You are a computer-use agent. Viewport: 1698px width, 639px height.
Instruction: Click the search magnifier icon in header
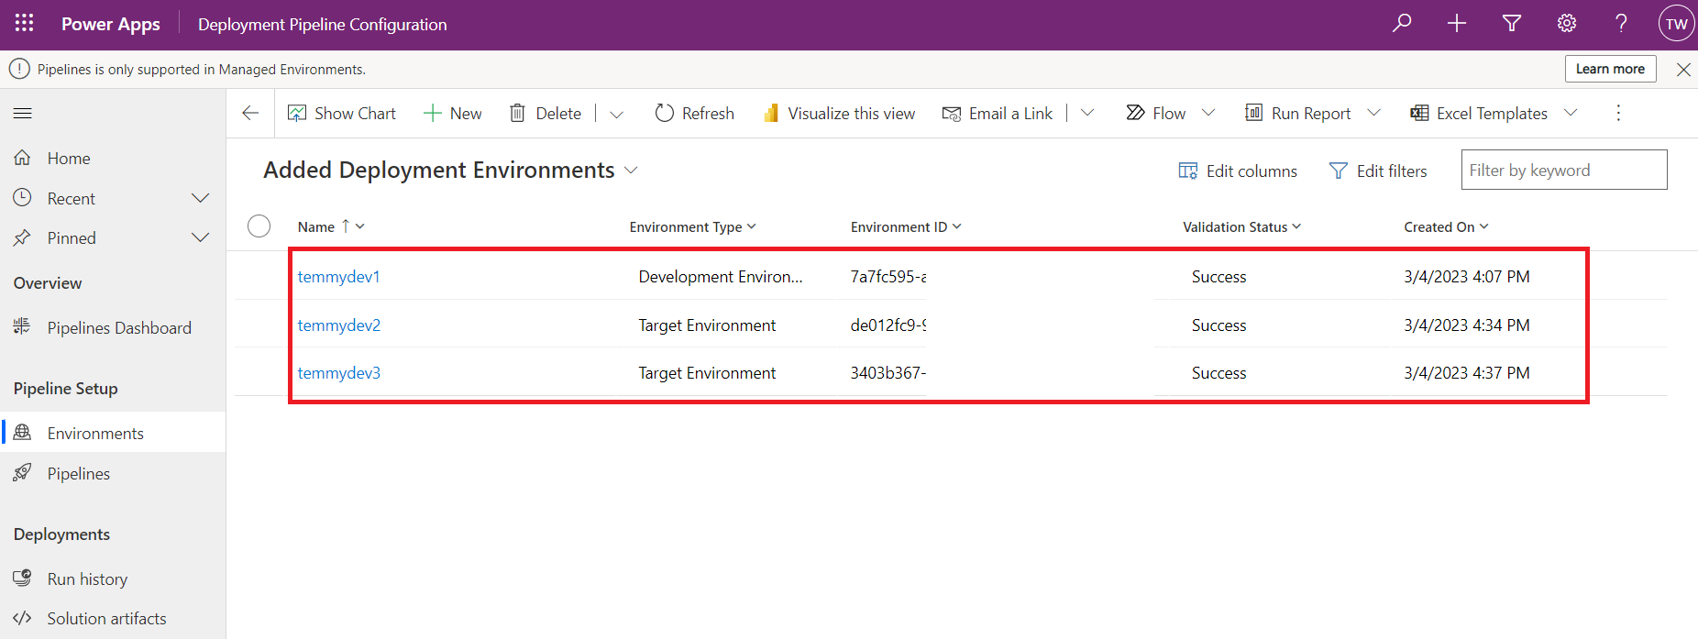tap(1402, 24)
